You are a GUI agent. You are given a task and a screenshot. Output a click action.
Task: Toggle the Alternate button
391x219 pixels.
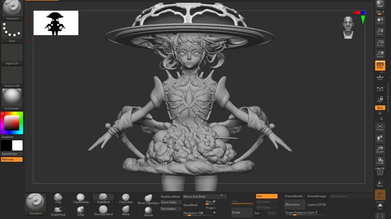(x=12, y=160)
